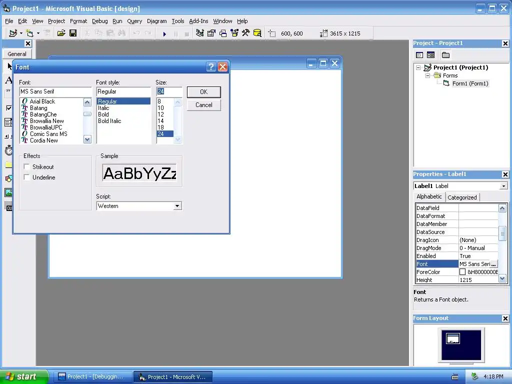Click the Font name input field
Screen dimensions: 512x384
point(55,92)
